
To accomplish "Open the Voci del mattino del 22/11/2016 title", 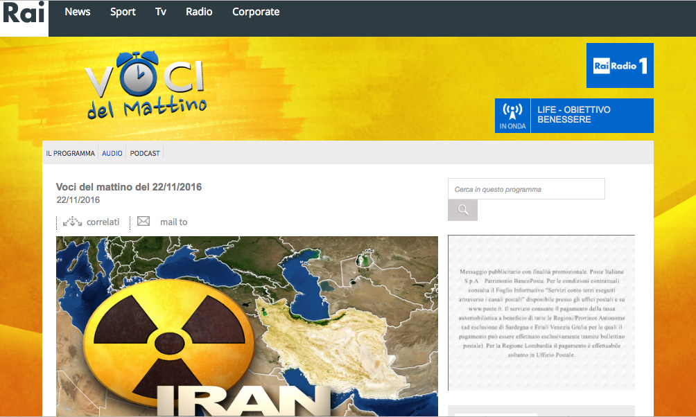I will tap(129, 187).
